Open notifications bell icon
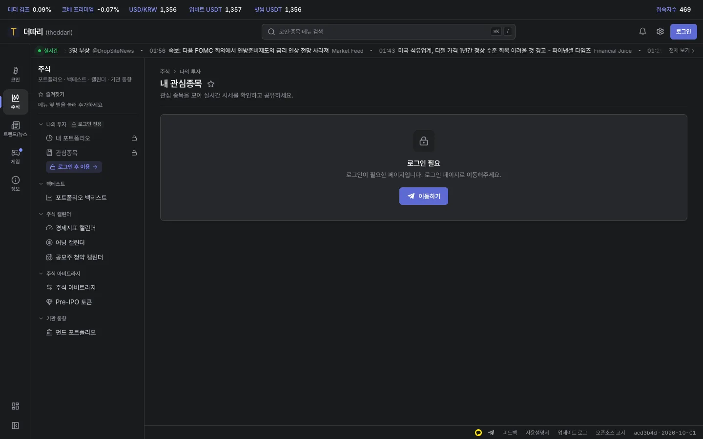 (642, 32)
